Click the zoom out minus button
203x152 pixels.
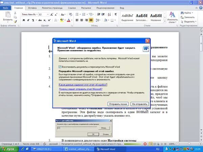[x=178, y=144]
